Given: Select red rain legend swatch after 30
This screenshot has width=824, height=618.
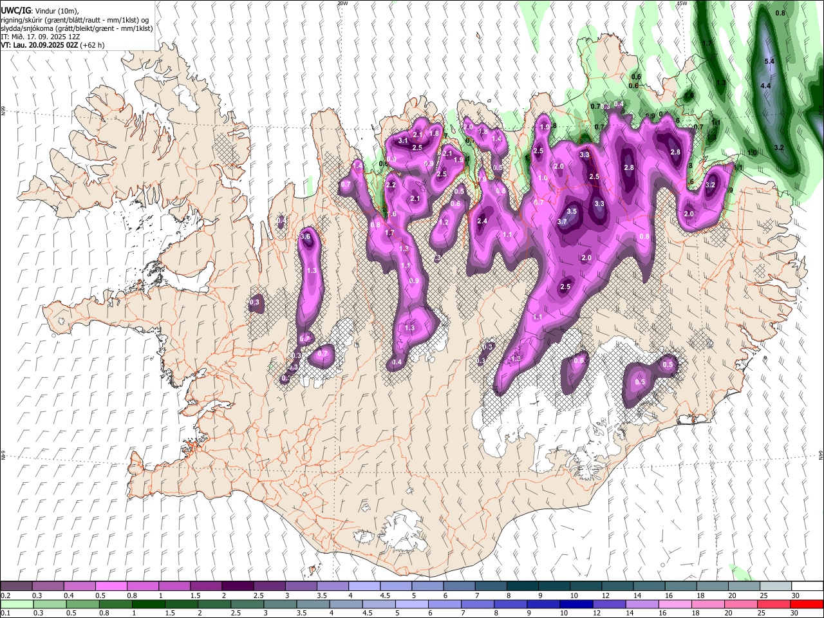Looking at the screenshot, I should point(807,604).
